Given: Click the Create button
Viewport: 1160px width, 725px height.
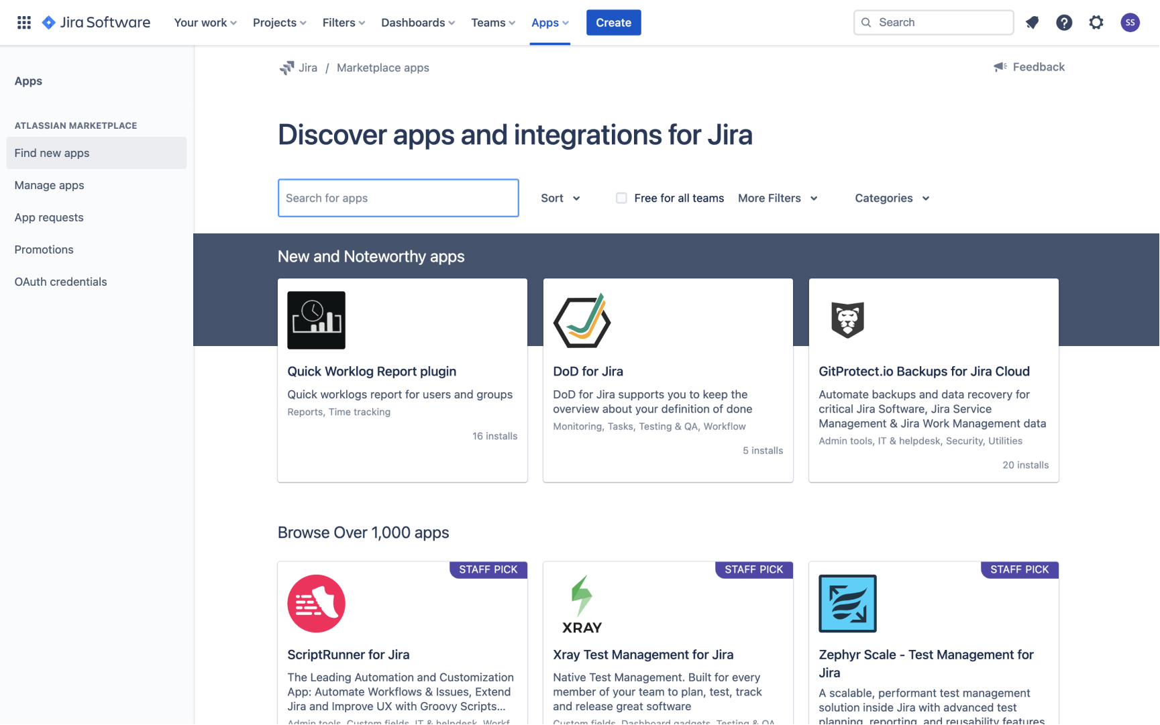Looking at the screenshot, I should click(613, 22).
